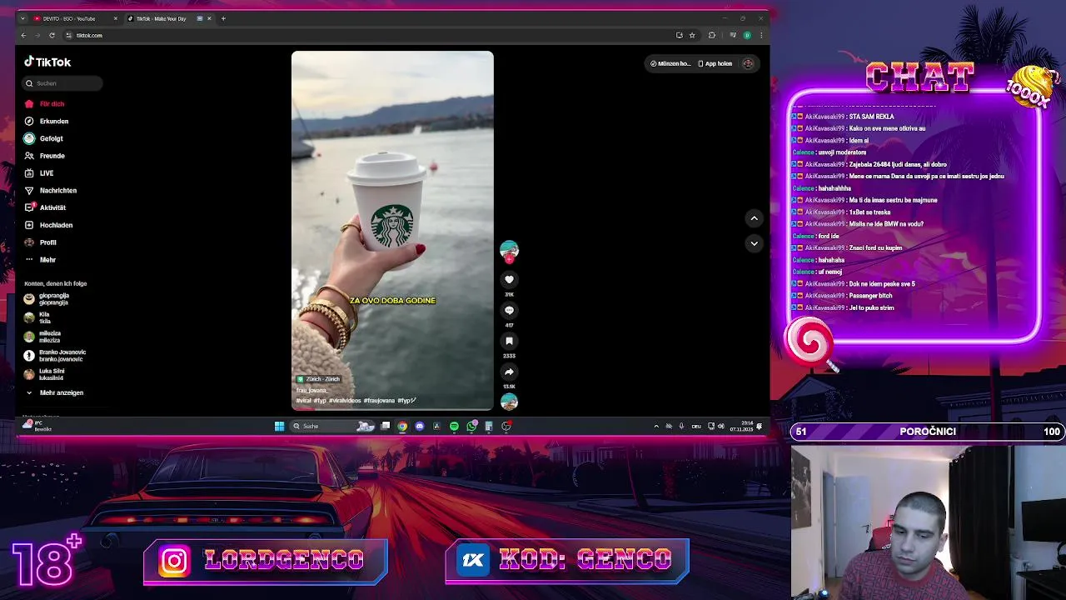Click the App holen button
Screen dimensions: 1066x600
715,63
